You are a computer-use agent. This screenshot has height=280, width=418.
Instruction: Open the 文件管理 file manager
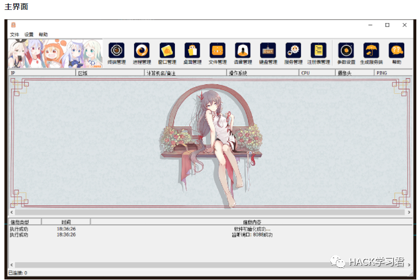click(x=217, y=53)
